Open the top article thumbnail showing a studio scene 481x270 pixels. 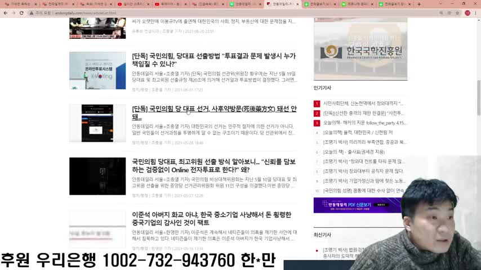[97, 28]
